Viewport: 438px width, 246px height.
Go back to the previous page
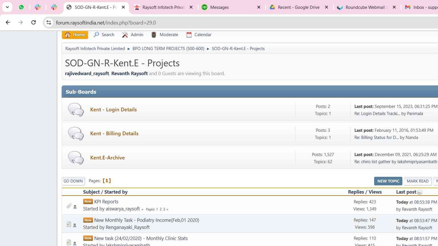click(8, 22)
